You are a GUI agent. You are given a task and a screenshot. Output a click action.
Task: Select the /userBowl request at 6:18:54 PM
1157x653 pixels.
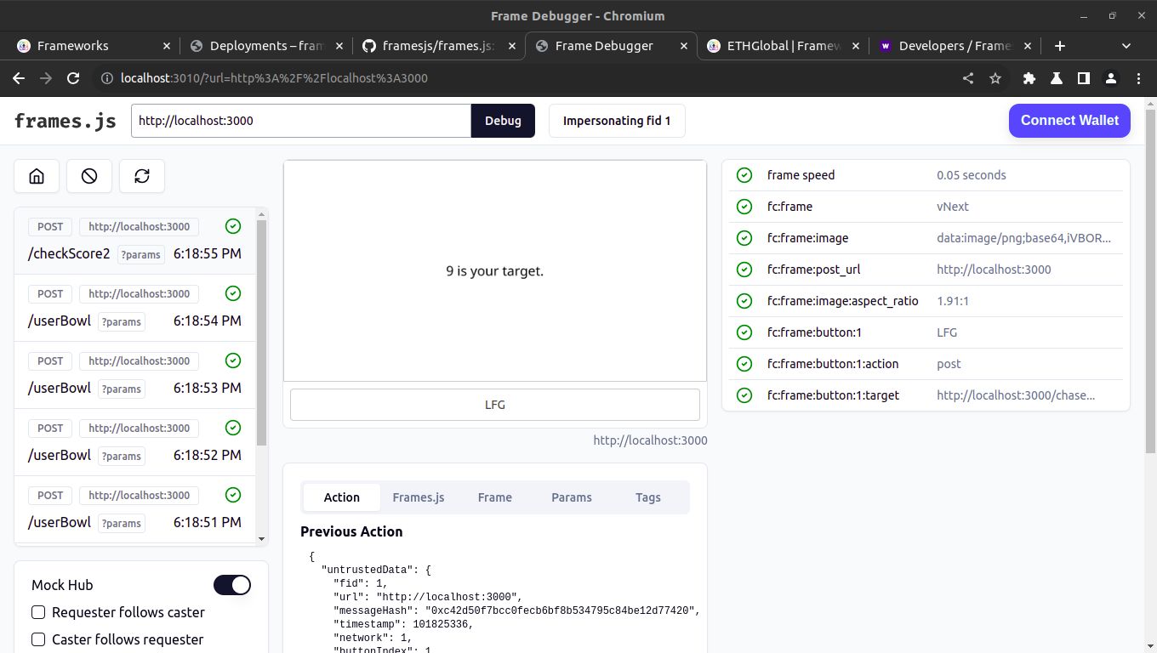[x=135, y=308]
